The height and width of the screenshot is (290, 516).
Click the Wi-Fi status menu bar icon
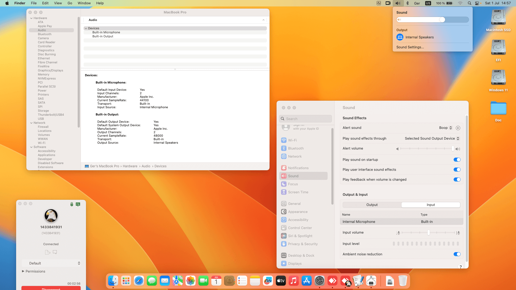click(460, 3)
